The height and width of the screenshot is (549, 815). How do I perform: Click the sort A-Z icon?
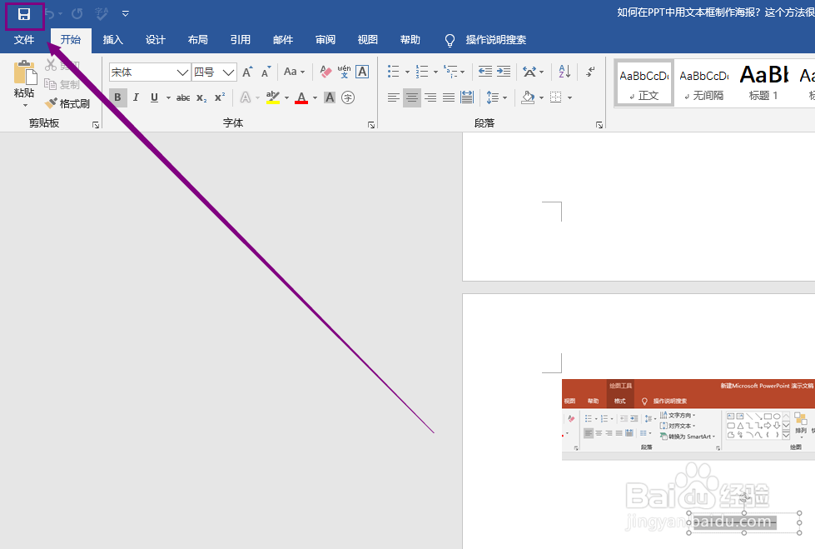[x=564, y=72]
